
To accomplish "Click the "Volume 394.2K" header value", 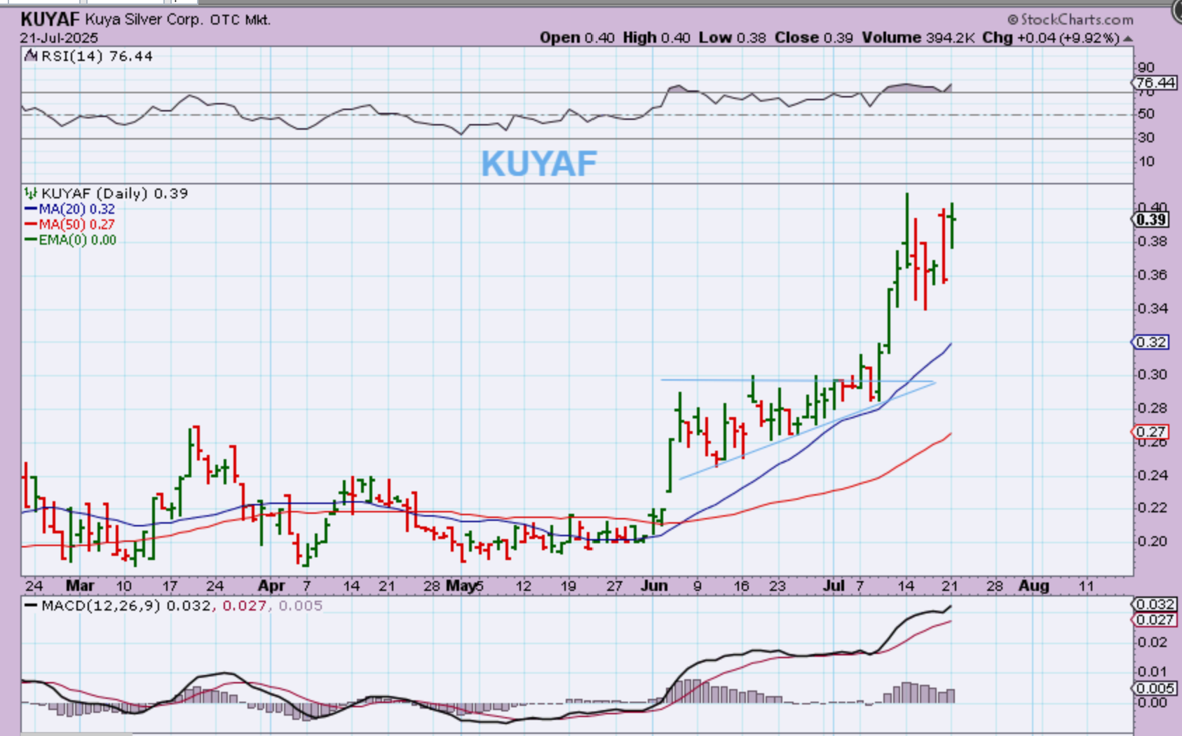I will 918,38.
